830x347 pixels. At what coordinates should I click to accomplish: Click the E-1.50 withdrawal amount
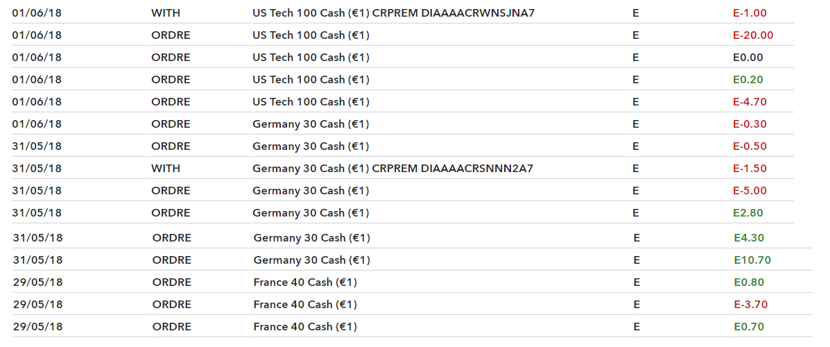(x=750, y=169)
